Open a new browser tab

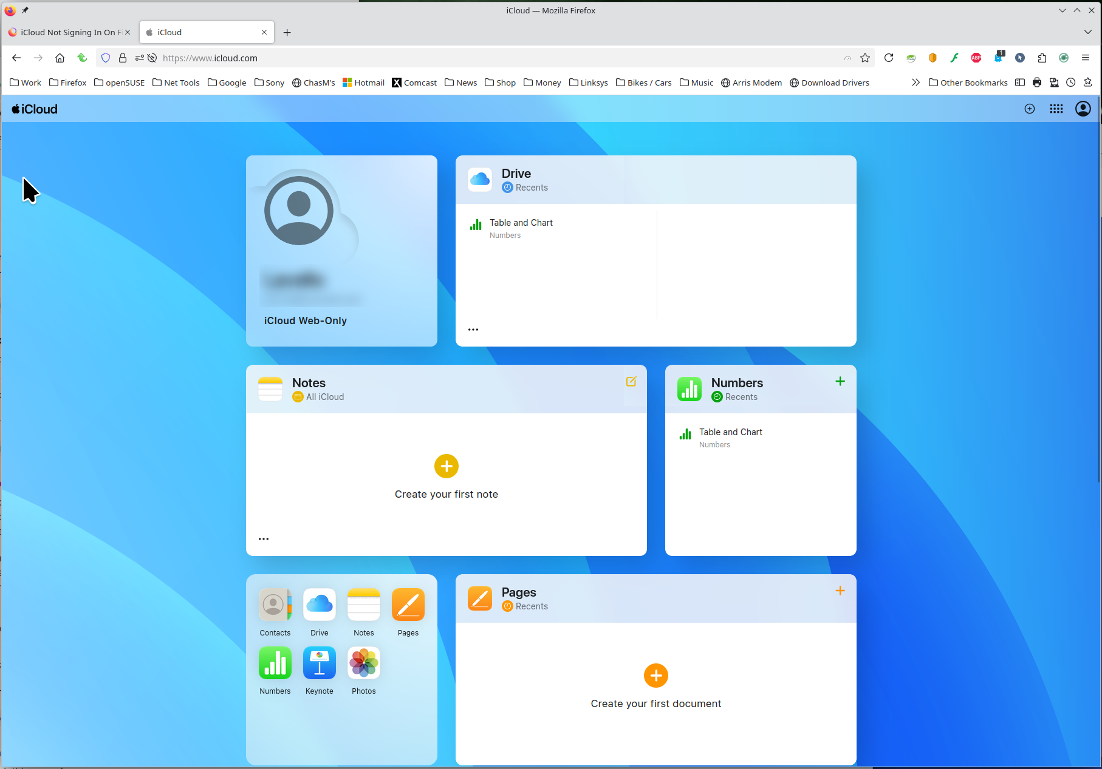click(x=287, y=32)
